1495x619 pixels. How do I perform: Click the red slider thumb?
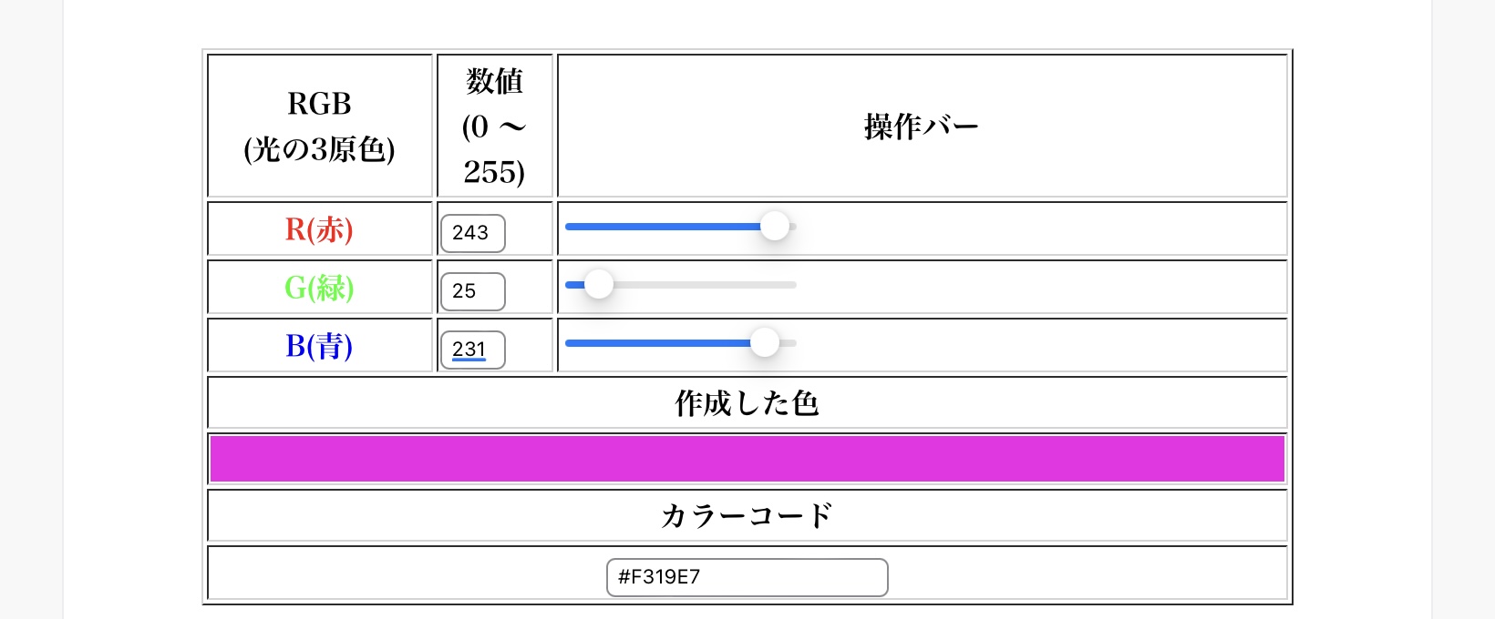coord(775,226)
